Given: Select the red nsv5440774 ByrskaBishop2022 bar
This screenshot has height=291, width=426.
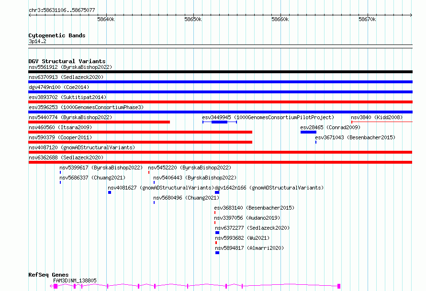Looking at the screenshot, I should click(x=99, y=122).
